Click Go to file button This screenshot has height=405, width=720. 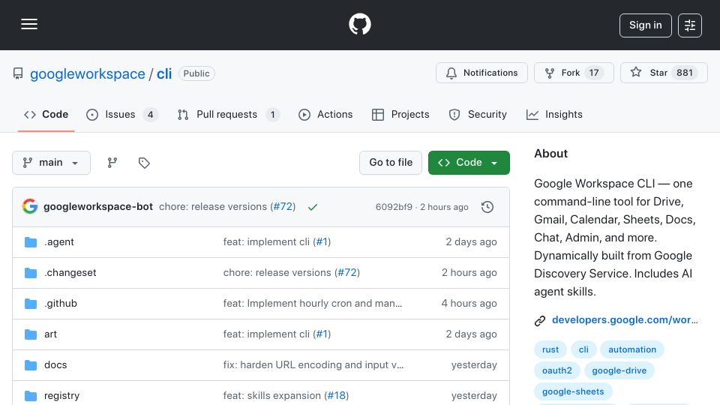[391, 163]
